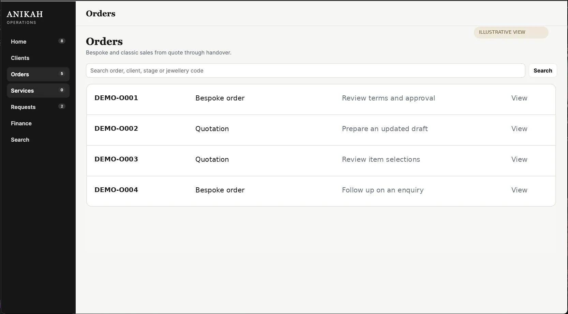Select the DEMO-0001 order code
Viewport: 568px width, 314px height.
116,98
